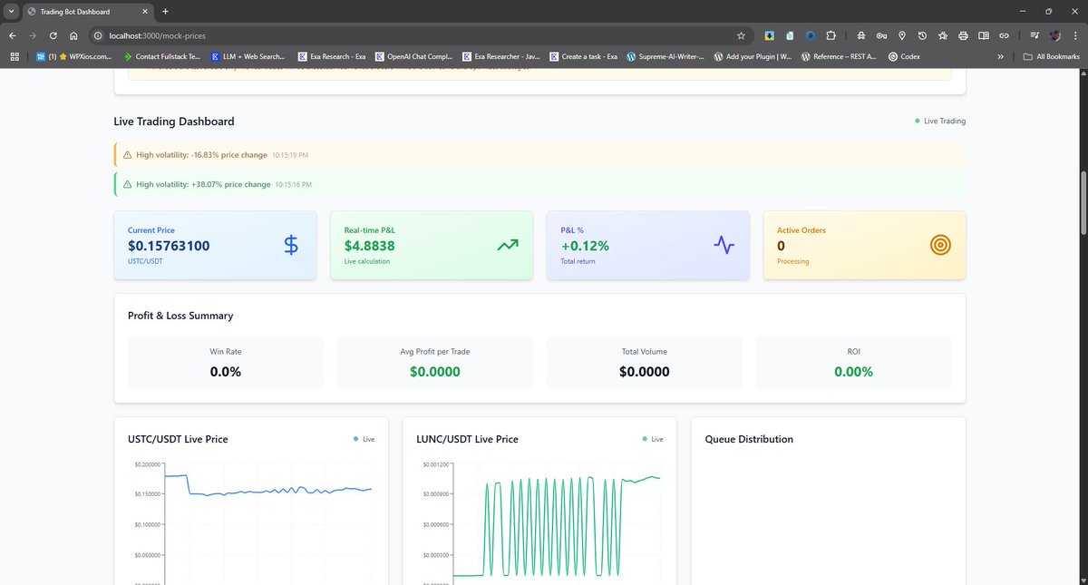Viewport: 1088px width, 585px height.
Task: Click the Real-time P&L value $4.8838
Action: click(370, 246)
